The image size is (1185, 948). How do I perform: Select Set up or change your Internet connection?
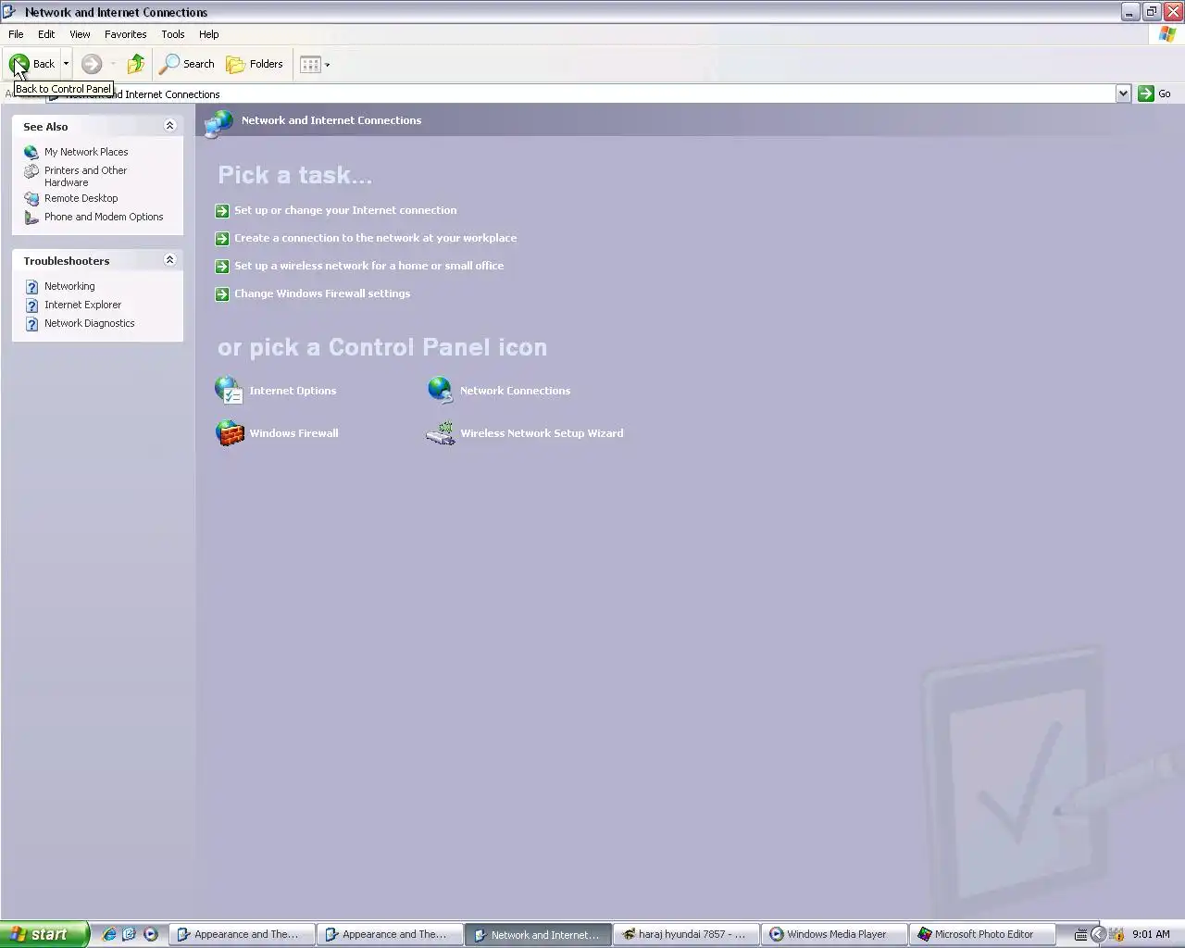click(345, 210)
